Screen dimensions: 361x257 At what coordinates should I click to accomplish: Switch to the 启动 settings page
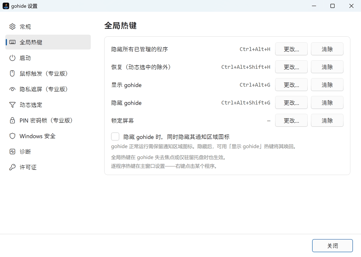coord(48,58)
